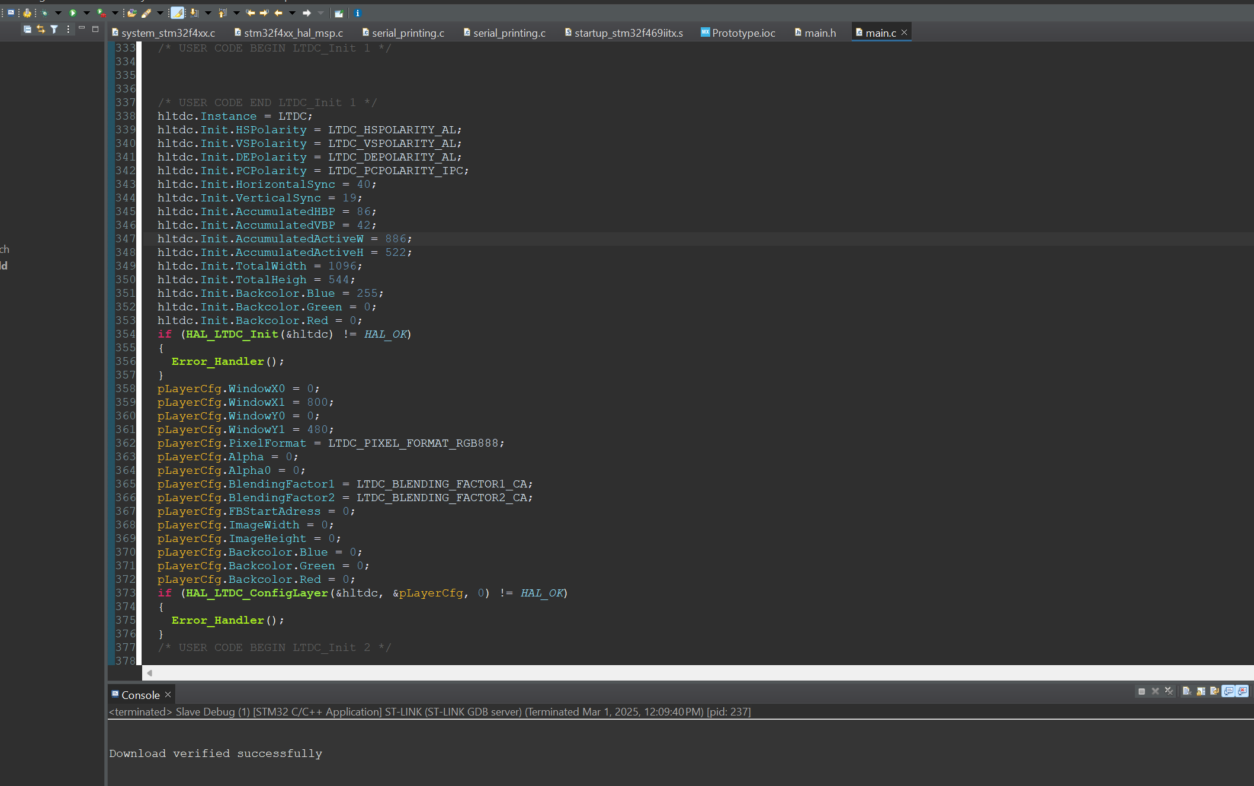Viewport: 1254px width, 786px height.
Task: Click Remove All Terminated Launches icon
Action: click(1169, 691)
